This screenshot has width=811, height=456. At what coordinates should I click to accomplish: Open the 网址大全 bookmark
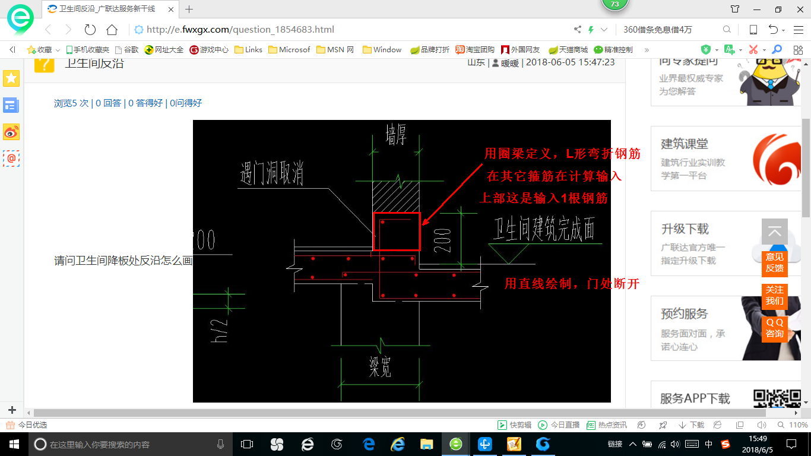click(164, 50)
